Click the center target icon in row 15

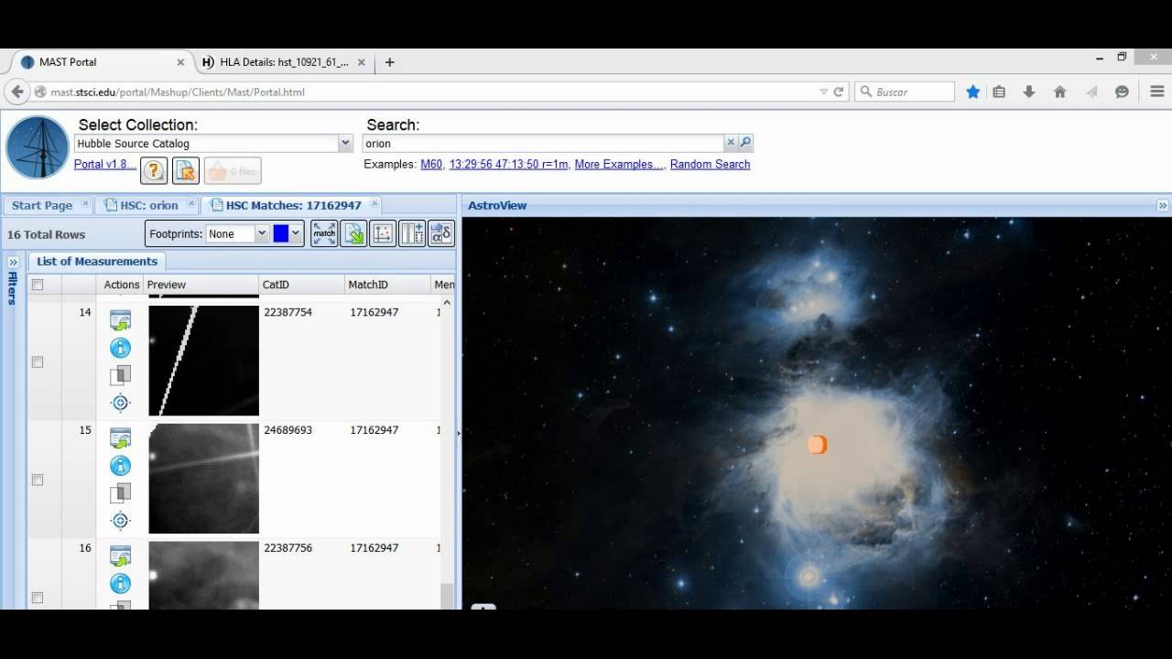point(120,521)
